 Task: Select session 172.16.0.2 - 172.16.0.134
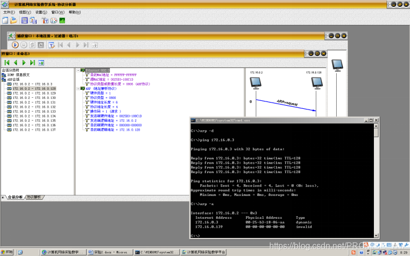(34, 116)
